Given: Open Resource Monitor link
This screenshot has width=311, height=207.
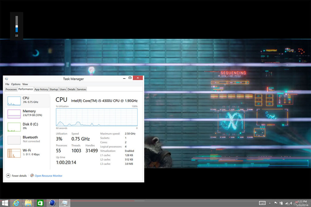Looking at the screenshot, I should 48,176.
